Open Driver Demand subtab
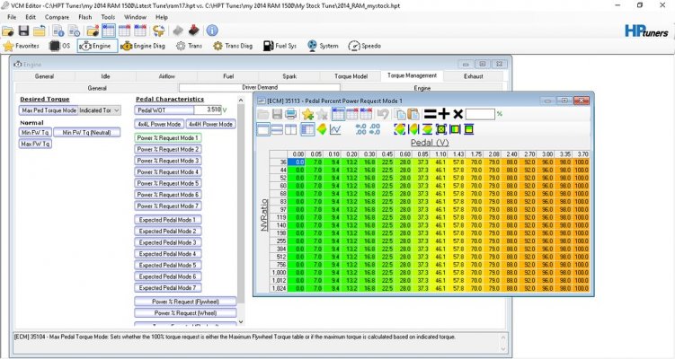This screenshot has height=359, width=675. tap(260, 87)
